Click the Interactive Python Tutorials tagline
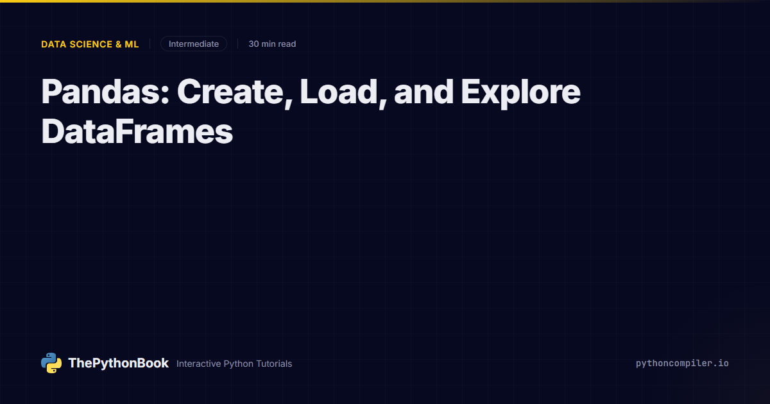Viewport: 770px width, 404px height. pos(234,364)
